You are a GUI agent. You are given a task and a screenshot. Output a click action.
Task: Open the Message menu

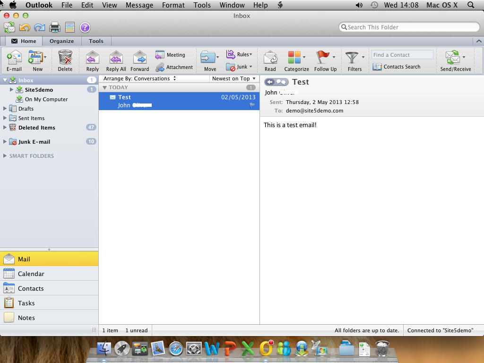click(x=139, y=5)
